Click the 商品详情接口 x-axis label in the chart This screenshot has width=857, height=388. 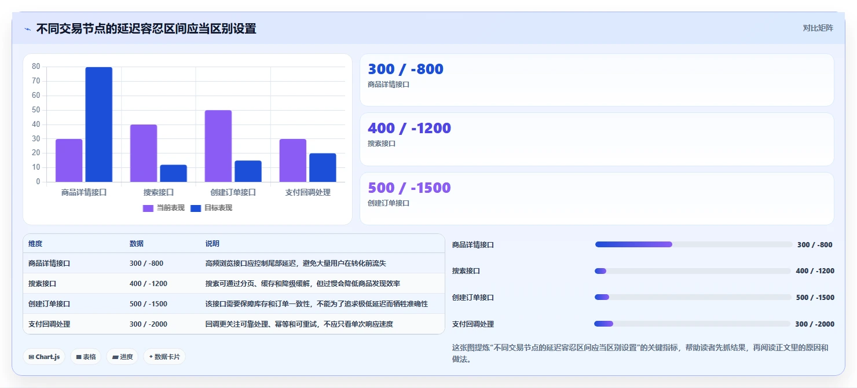click(x=84, y=192)
